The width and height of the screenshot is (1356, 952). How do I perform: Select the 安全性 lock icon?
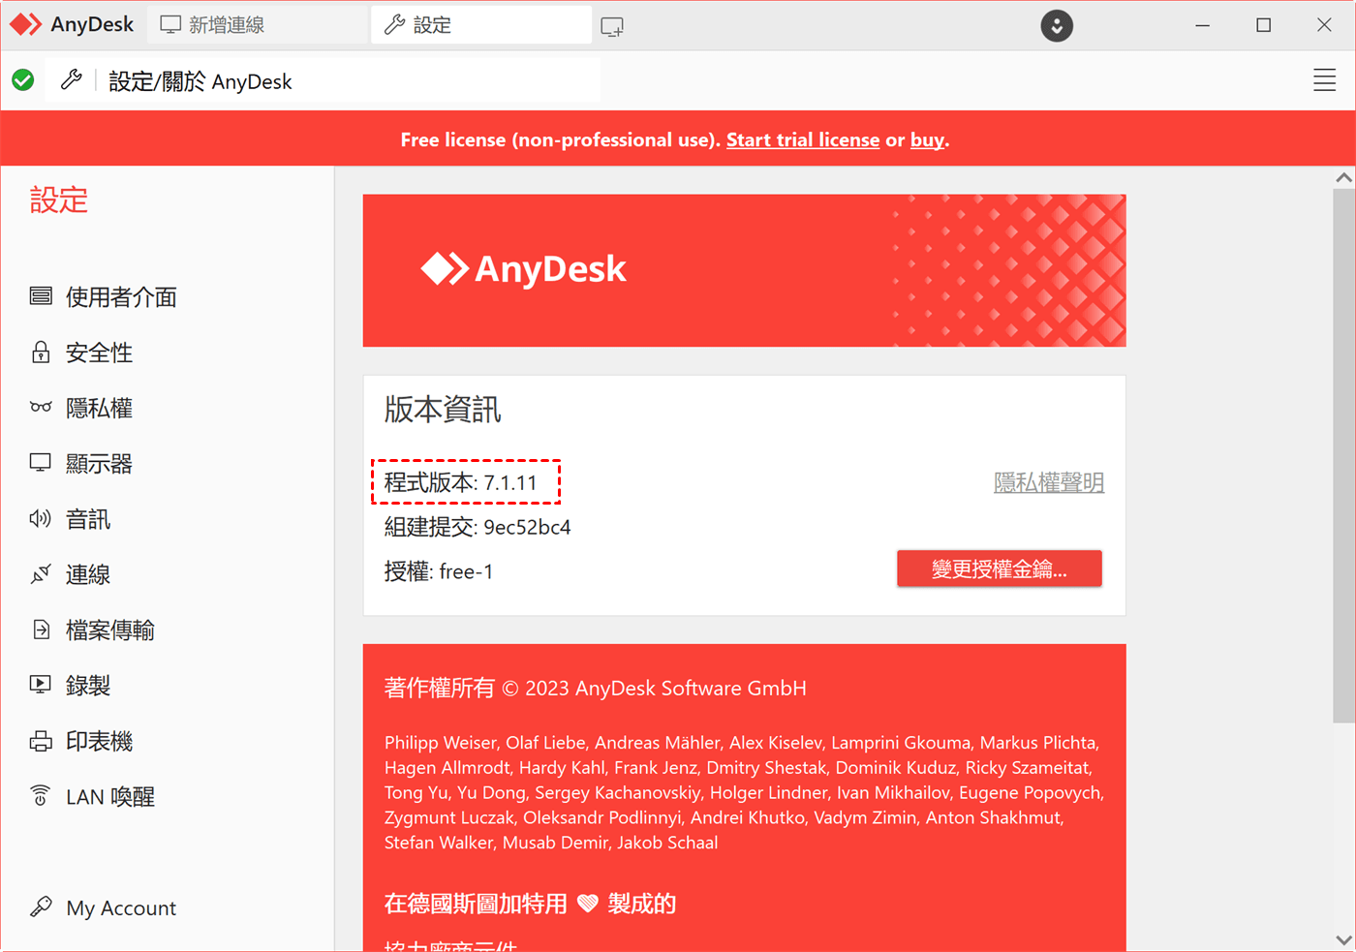pos(41,352)
